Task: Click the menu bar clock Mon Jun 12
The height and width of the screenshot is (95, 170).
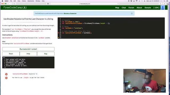Action: point(153,1)
